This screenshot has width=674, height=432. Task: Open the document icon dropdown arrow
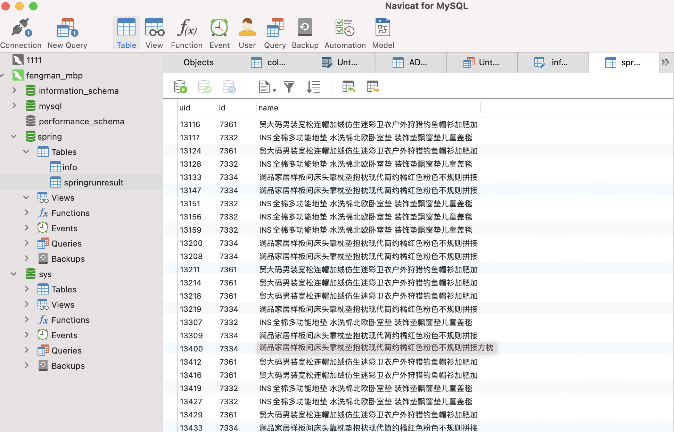[274, 91]
